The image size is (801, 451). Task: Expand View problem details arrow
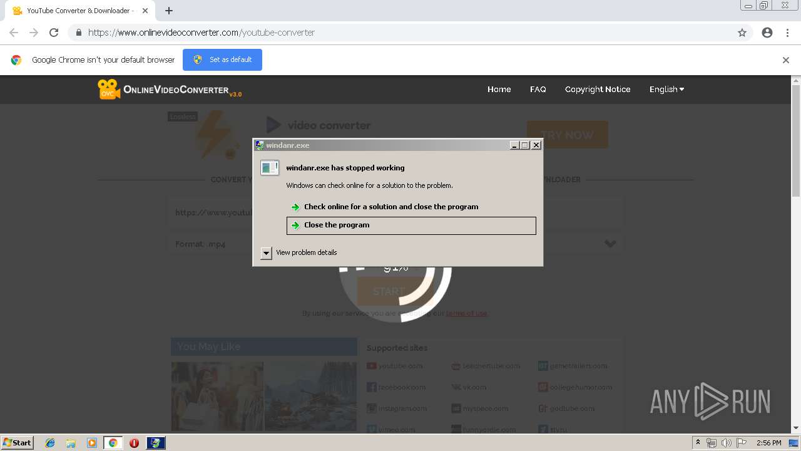pyautogui.click(x=266, y=253)
